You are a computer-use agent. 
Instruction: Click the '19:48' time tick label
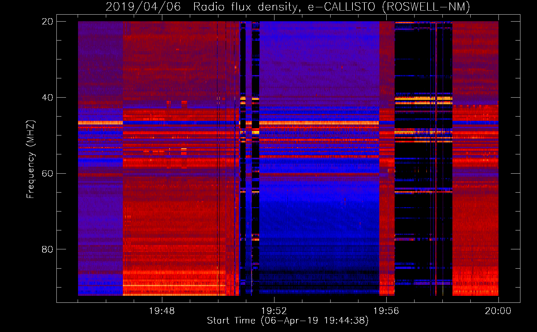pyautogui.click(x=162, y=311)
